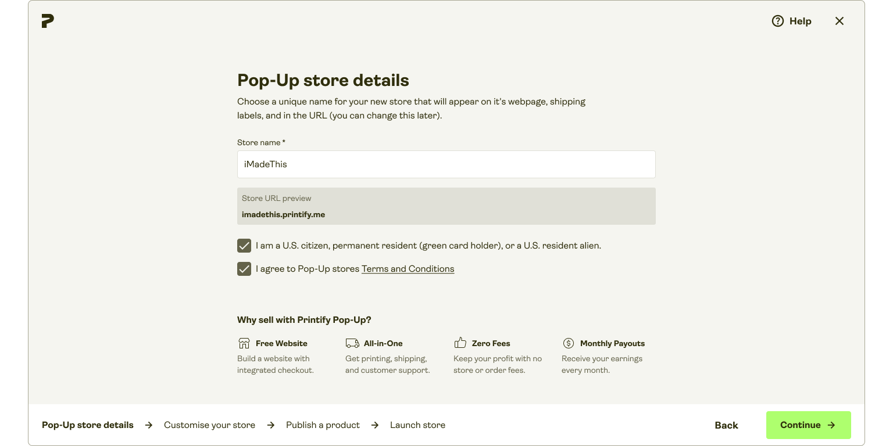Screen dimensions: 893x446
Task: Click the Pop-Up store details heading
Action: [323, 80]
